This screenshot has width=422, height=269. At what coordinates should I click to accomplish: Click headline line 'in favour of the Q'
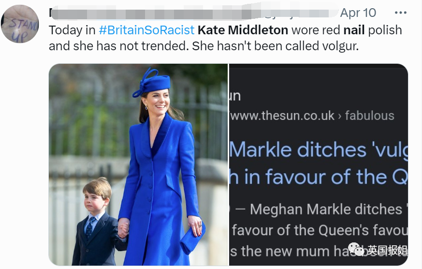pyautogui.click(x=318, y=177)
